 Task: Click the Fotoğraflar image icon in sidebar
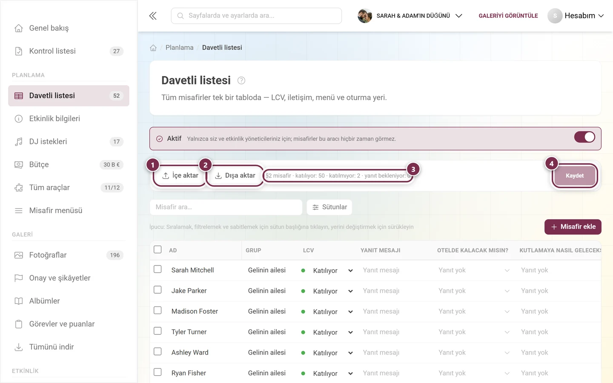point(19,255)
